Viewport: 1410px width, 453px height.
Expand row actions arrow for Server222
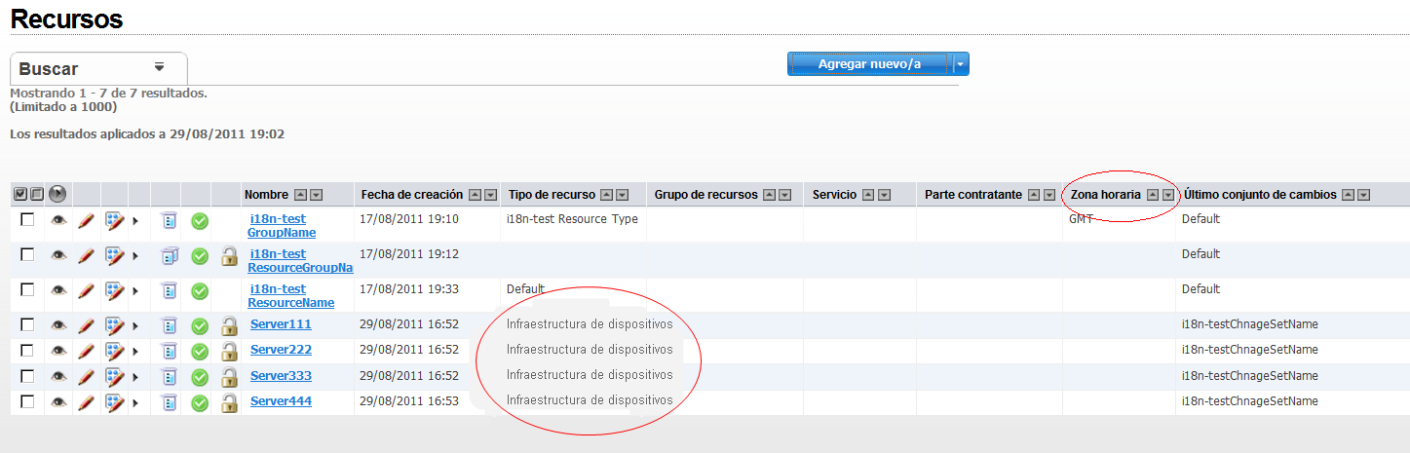135,351
